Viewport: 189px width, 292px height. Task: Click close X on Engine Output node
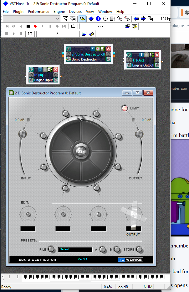pyautogui.click(x=157, y=55)
